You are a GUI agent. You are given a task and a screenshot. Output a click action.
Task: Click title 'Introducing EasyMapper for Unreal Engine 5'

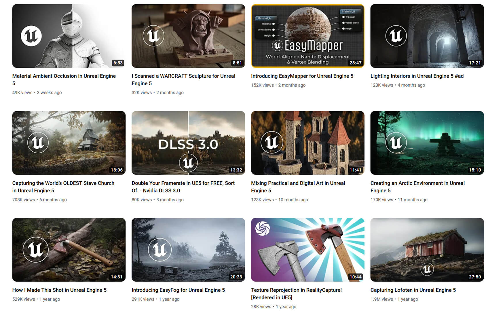[302, 76]
